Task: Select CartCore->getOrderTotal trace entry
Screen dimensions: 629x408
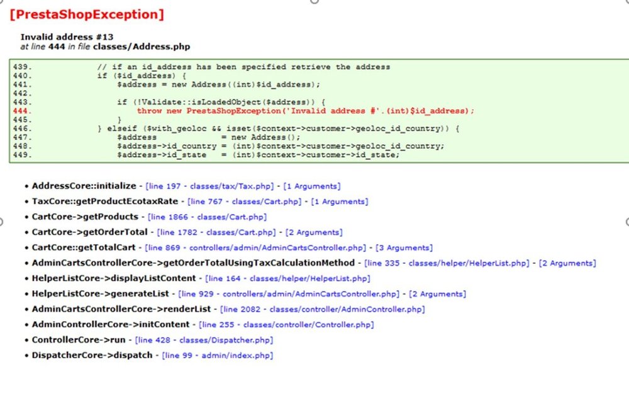Action: (x=89, y=232)
